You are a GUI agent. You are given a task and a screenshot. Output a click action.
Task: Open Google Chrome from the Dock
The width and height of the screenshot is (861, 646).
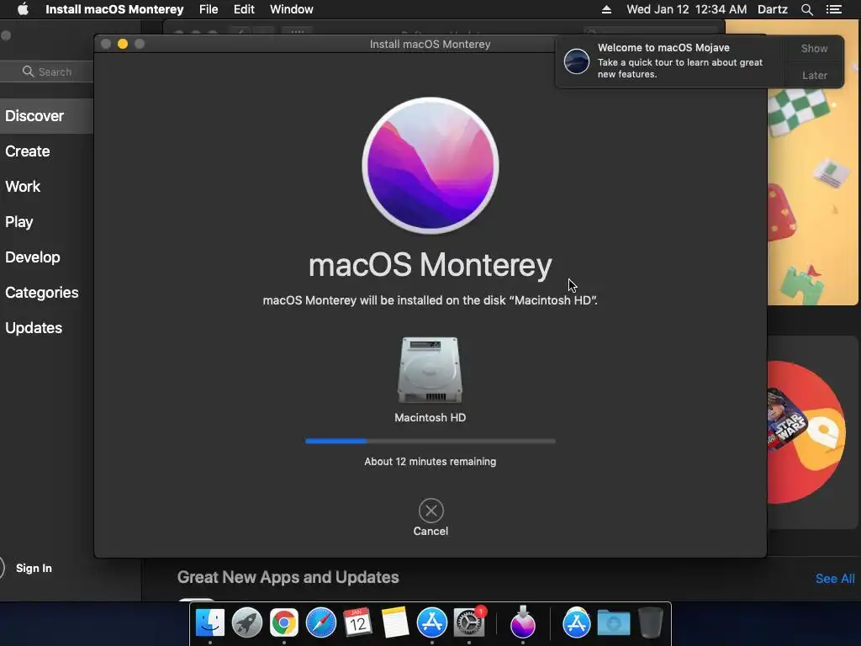284,623
